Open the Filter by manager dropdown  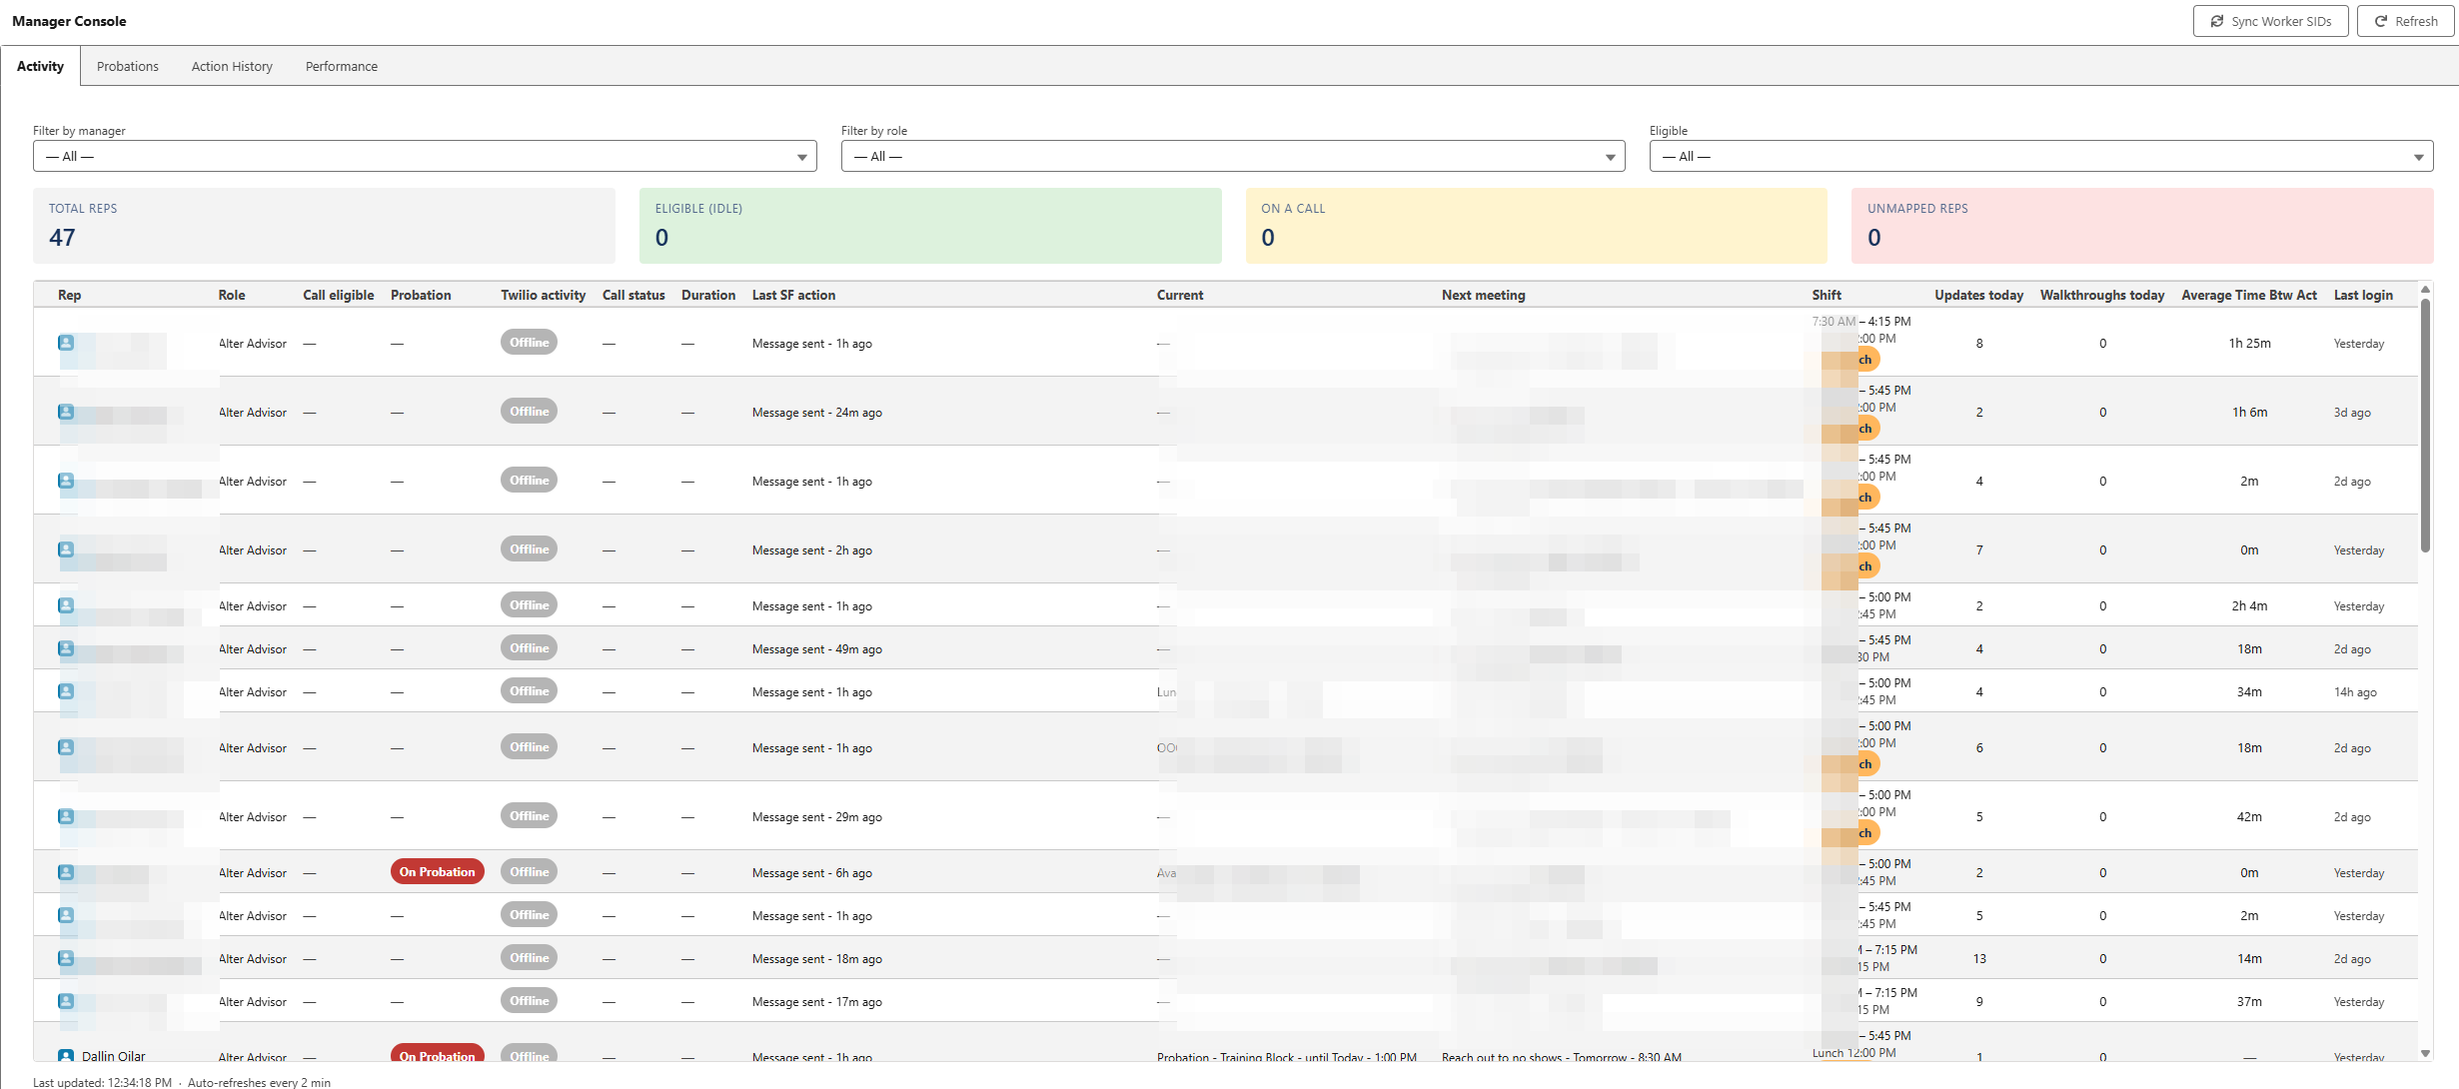[425, 156]
